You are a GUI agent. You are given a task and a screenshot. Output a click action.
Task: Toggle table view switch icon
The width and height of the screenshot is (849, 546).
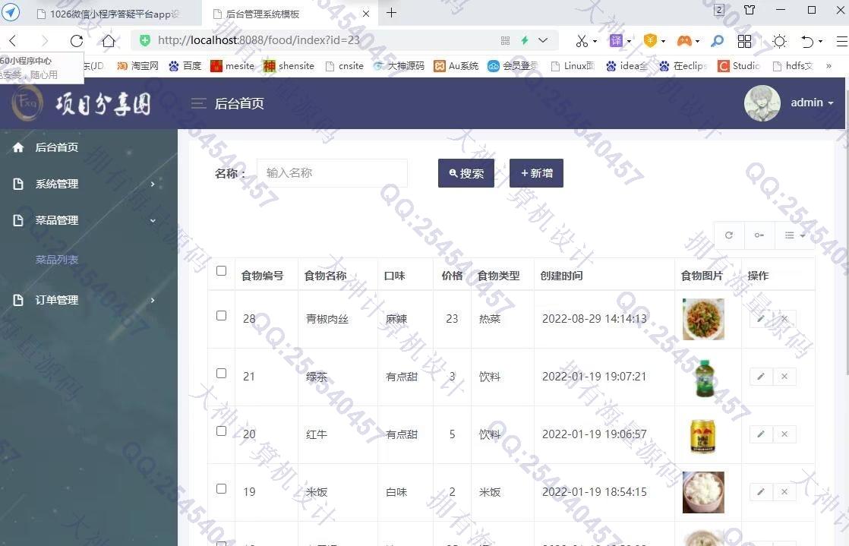[x=759, y=235]
